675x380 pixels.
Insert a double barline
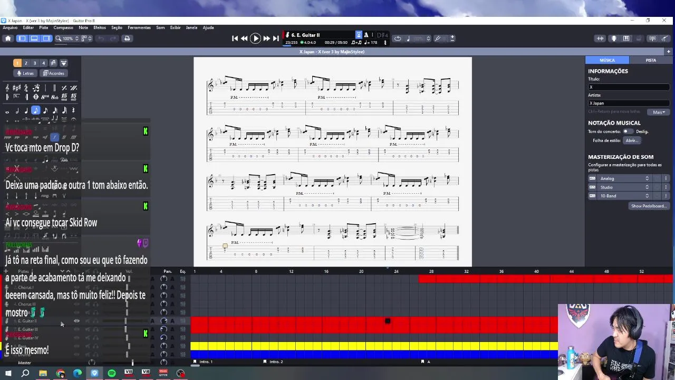[54, 88]
